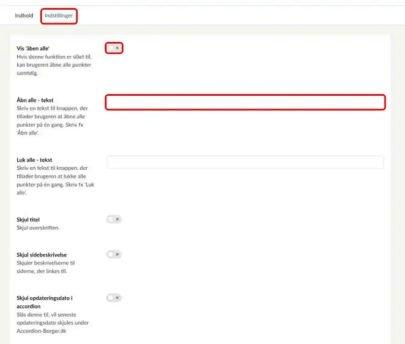Toggle the Skjul sidebeskrivelse switch
This screenshot has width=405, height=344.
point(114,254)
